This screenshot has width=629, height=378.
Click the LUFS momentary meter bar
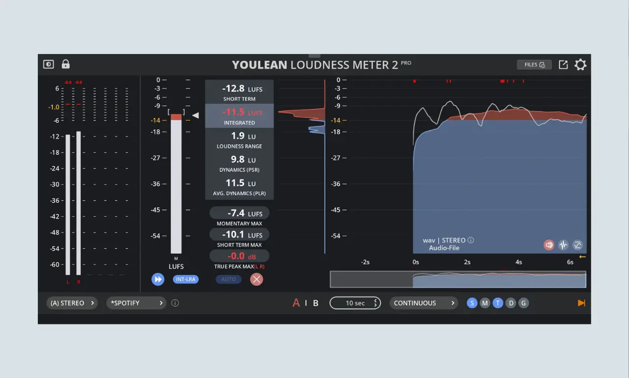pyautogui.click(x=176, y=183)
